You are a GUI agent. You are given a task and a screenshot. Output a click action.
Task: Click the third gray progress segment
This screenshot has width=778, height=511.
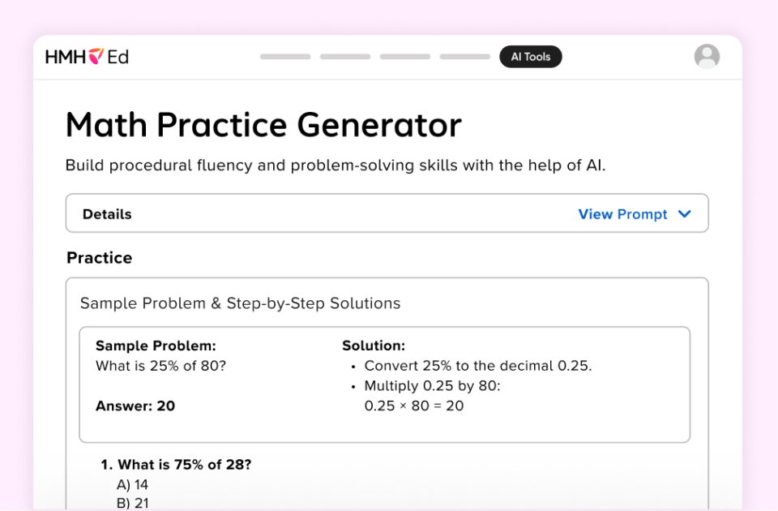click(x=404, y=57)
